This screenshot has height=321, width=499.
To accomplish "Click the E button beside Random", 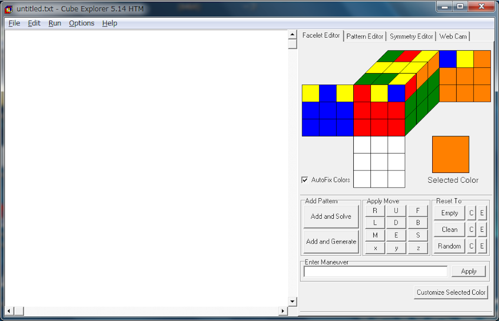I will click(x=482, y=246).
